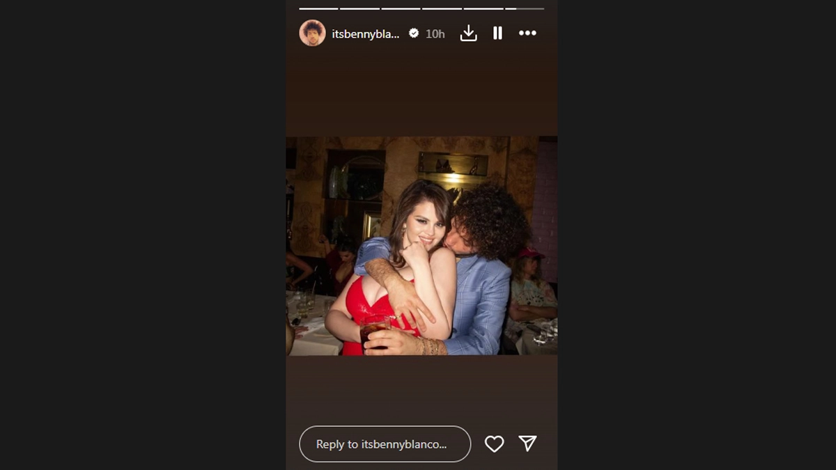Open the itsbennyblanco profile avatar
Image resolution: width=836 pixels, height=470 pixels.
[x=312, y=33]
